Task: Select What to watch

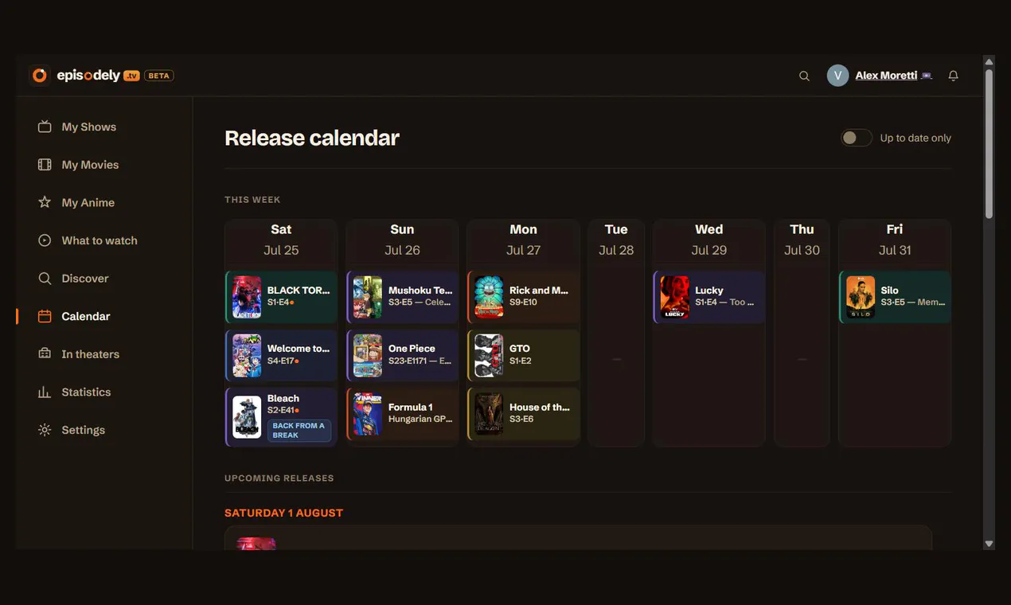Action: click(x=100, y=240)
